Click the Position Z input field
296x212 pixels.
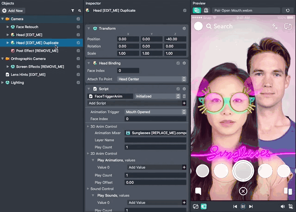[175, 39]
